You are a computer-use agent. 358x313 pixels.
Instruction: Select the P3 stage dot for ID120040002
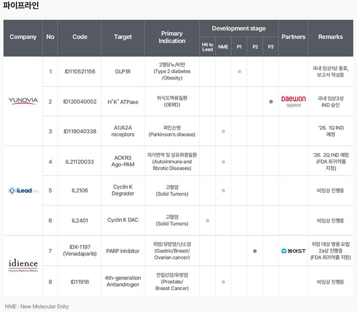[271, 102]
